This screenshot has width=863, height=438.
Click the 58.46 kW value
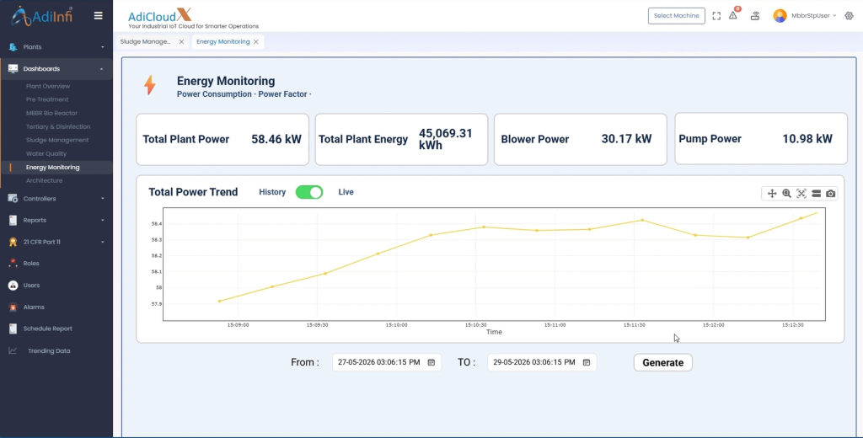tap(276, 139)
